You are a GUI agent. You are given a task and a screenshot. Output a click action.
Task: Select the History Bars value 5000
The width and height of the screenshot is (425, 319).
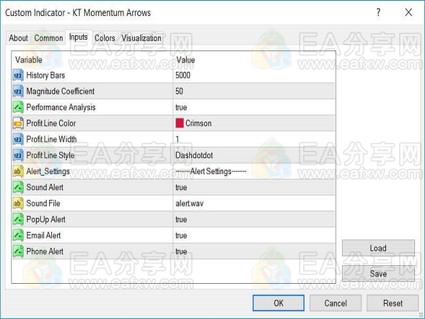coord(183,75)
